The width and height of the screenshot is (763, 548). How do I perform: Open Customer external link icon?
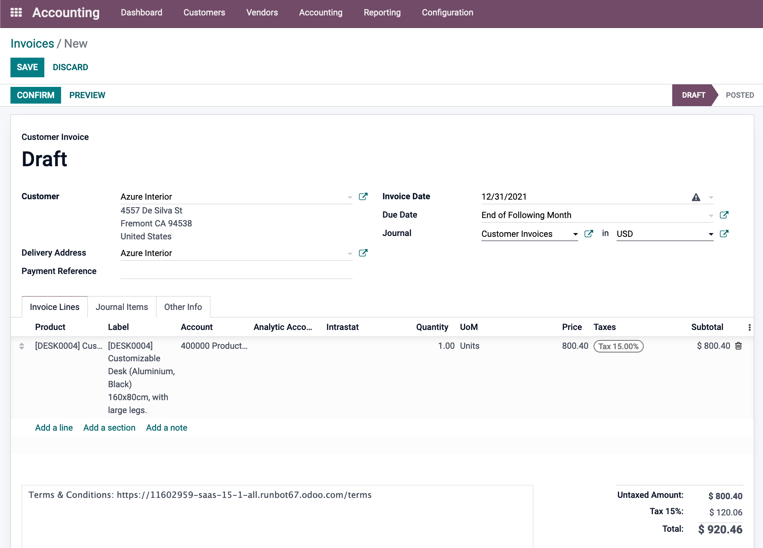[363, 197]
